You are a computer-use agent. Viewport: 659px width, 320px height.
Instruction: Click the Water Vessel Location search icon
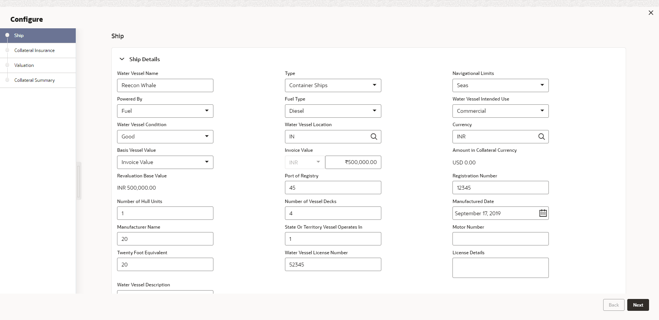point(374,136)
